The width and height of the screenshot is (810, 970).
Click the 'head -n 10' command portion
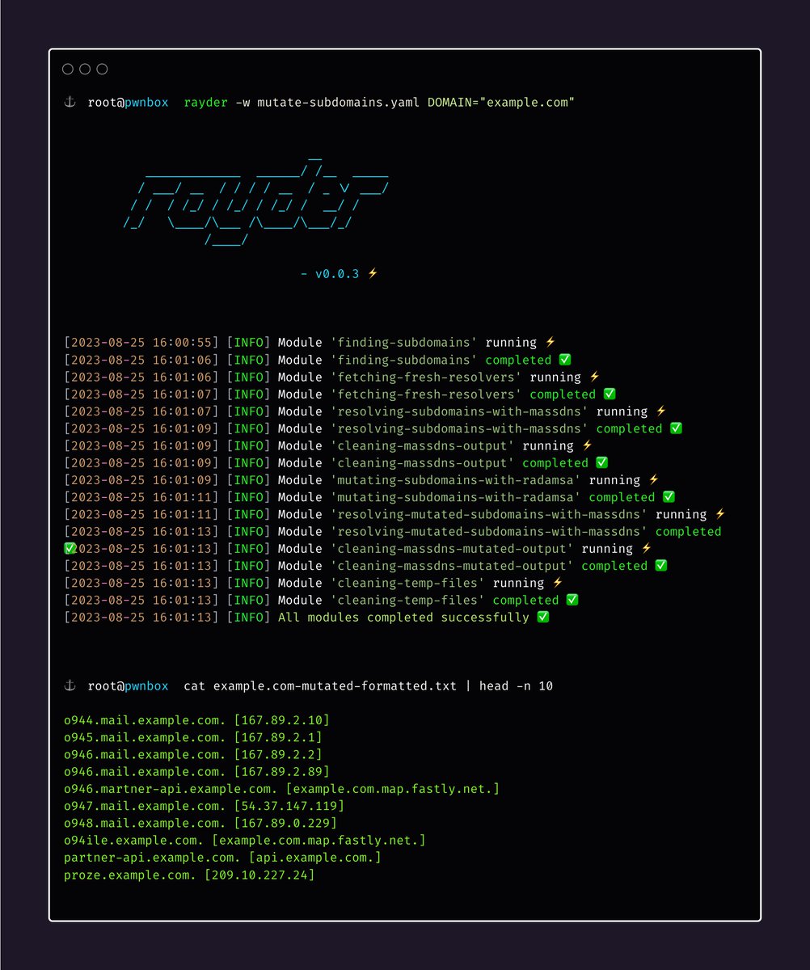(x=516, y=685)
